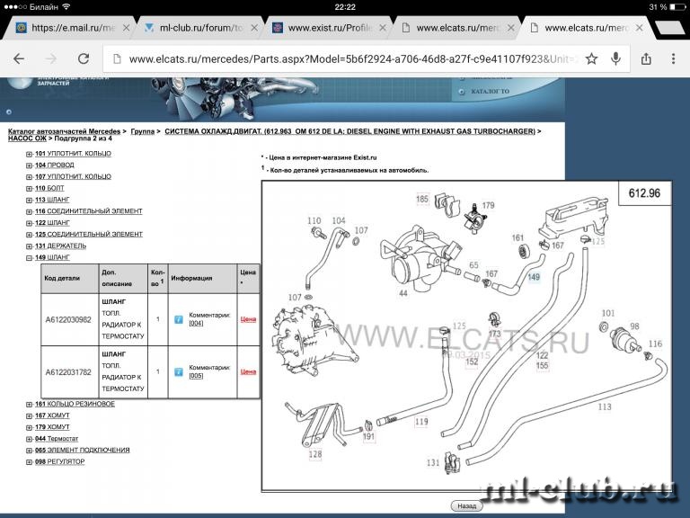Reload the page with refresh icon
Screen dimensions: 690x518
[x=84, y=58]
